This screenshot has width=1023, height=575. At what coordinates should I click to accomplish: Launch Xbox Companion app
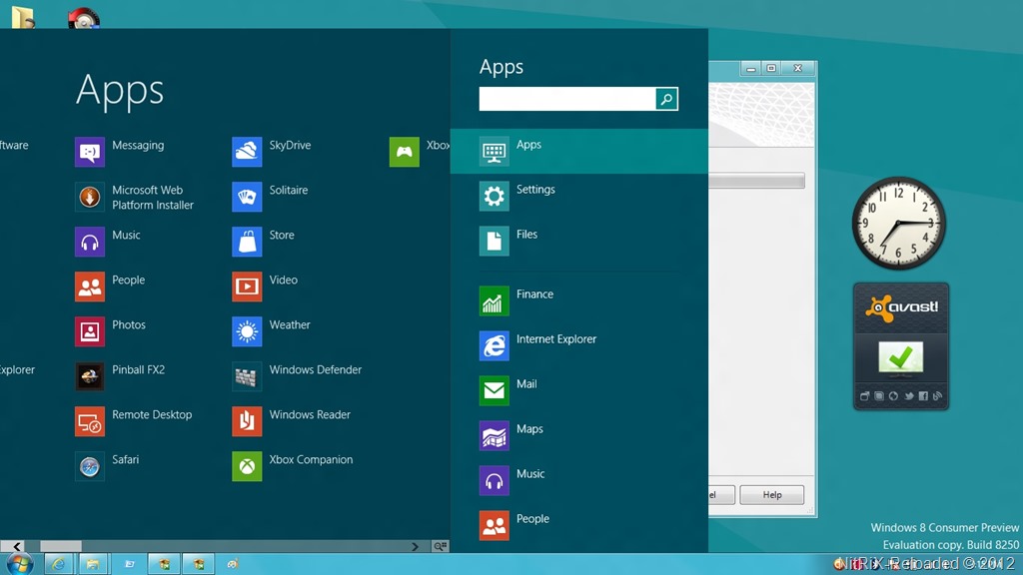pyautogui.click(x=247, y=466)
